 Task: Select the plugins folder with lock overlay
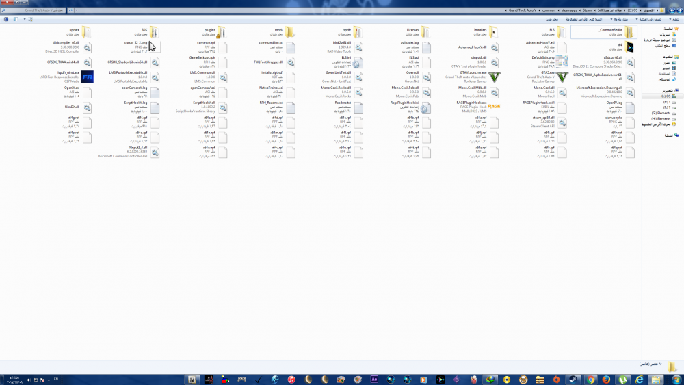pyautogui.click(x=222, y=32)
